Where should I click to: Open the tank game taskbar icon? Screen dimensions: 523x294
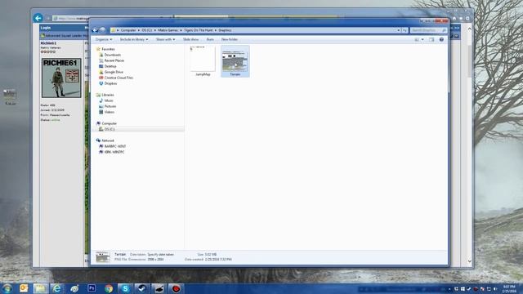159,288
